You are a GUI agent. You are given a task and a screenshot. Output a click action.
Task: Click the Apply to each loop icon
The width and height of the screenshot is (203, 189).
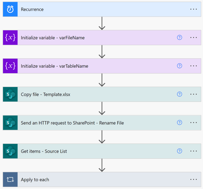point(10,179)
